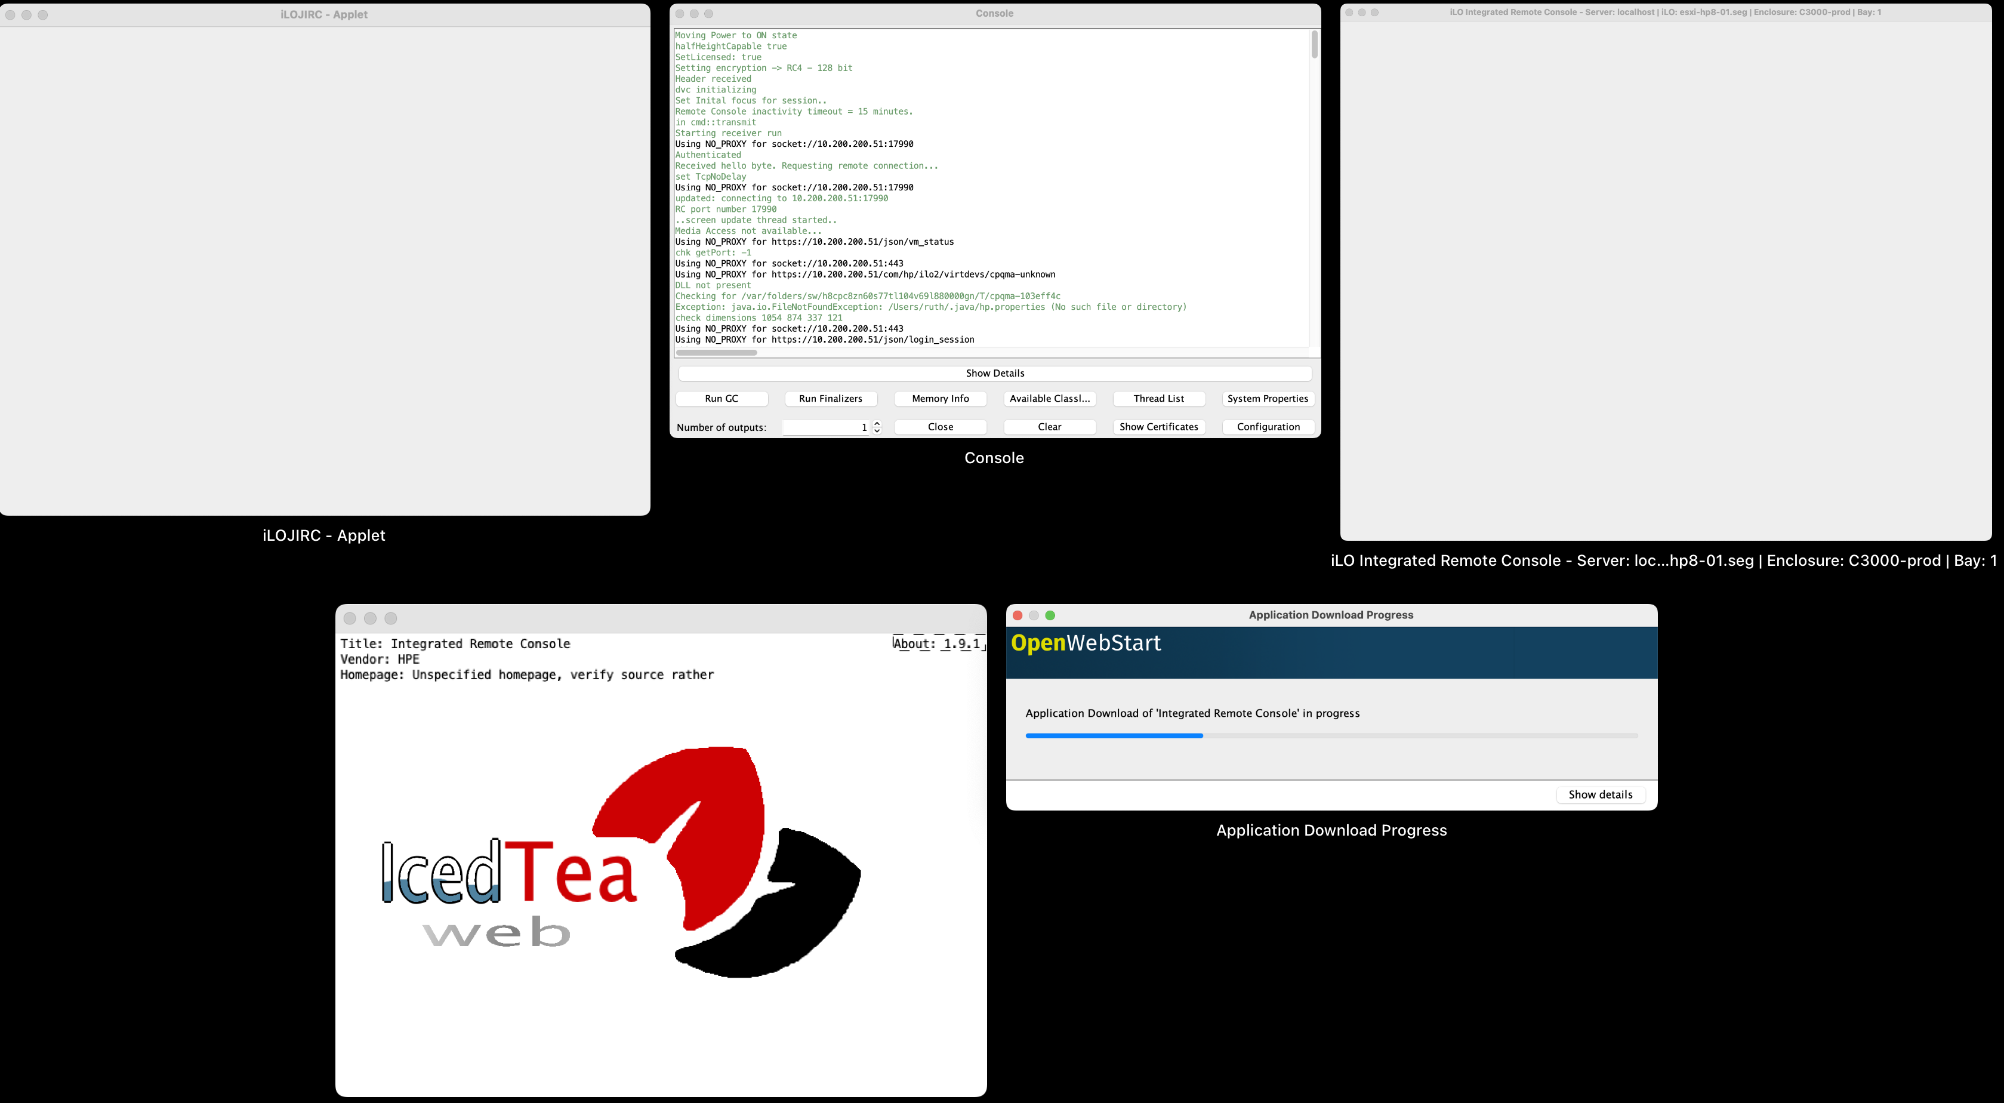Click the 'SetLicensed: true' log line
Image resolution: width=2004 pixels, height=1103 pixels.
718,57
